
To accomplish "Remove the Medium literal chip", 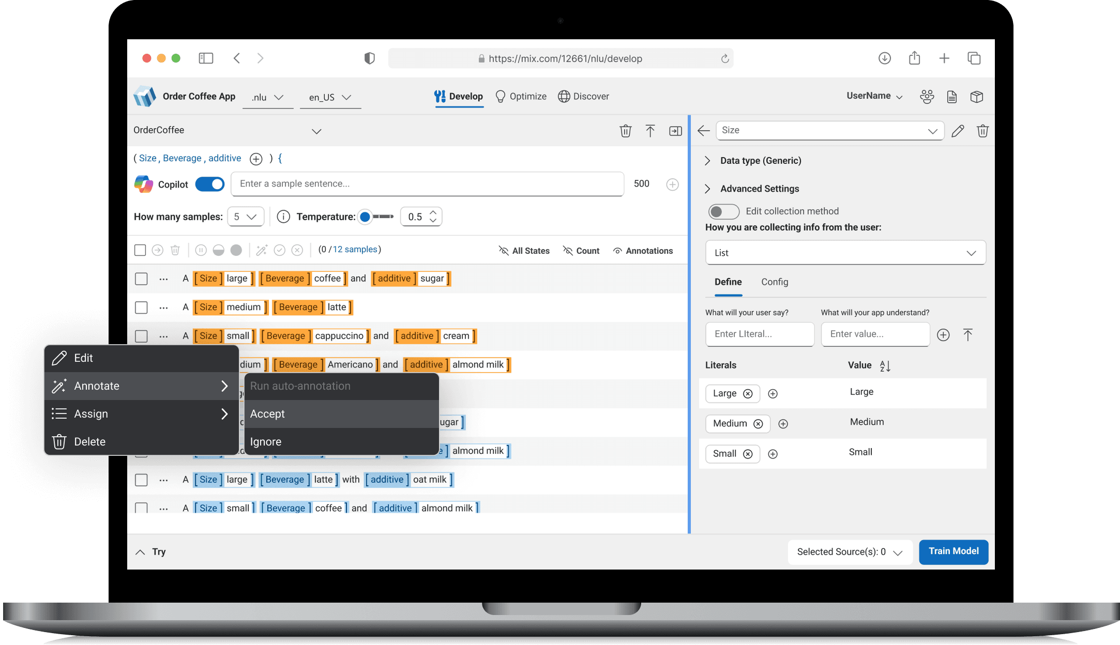I will 758,424.
